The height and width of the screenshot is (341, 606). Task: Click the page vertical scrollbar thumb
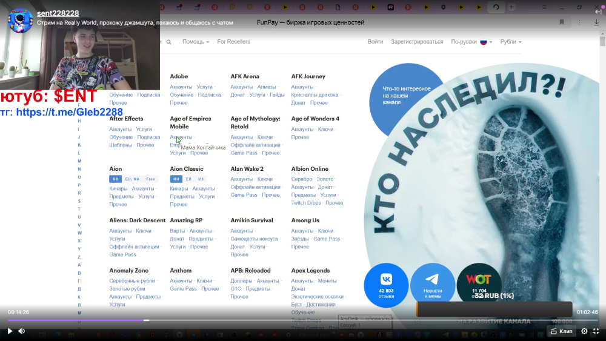[x=602, y=41]
